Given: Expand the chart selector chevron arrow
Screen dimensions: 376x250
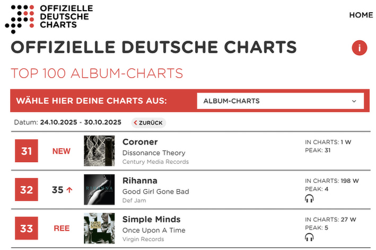Looking at the screenshot, I should 354,101.
